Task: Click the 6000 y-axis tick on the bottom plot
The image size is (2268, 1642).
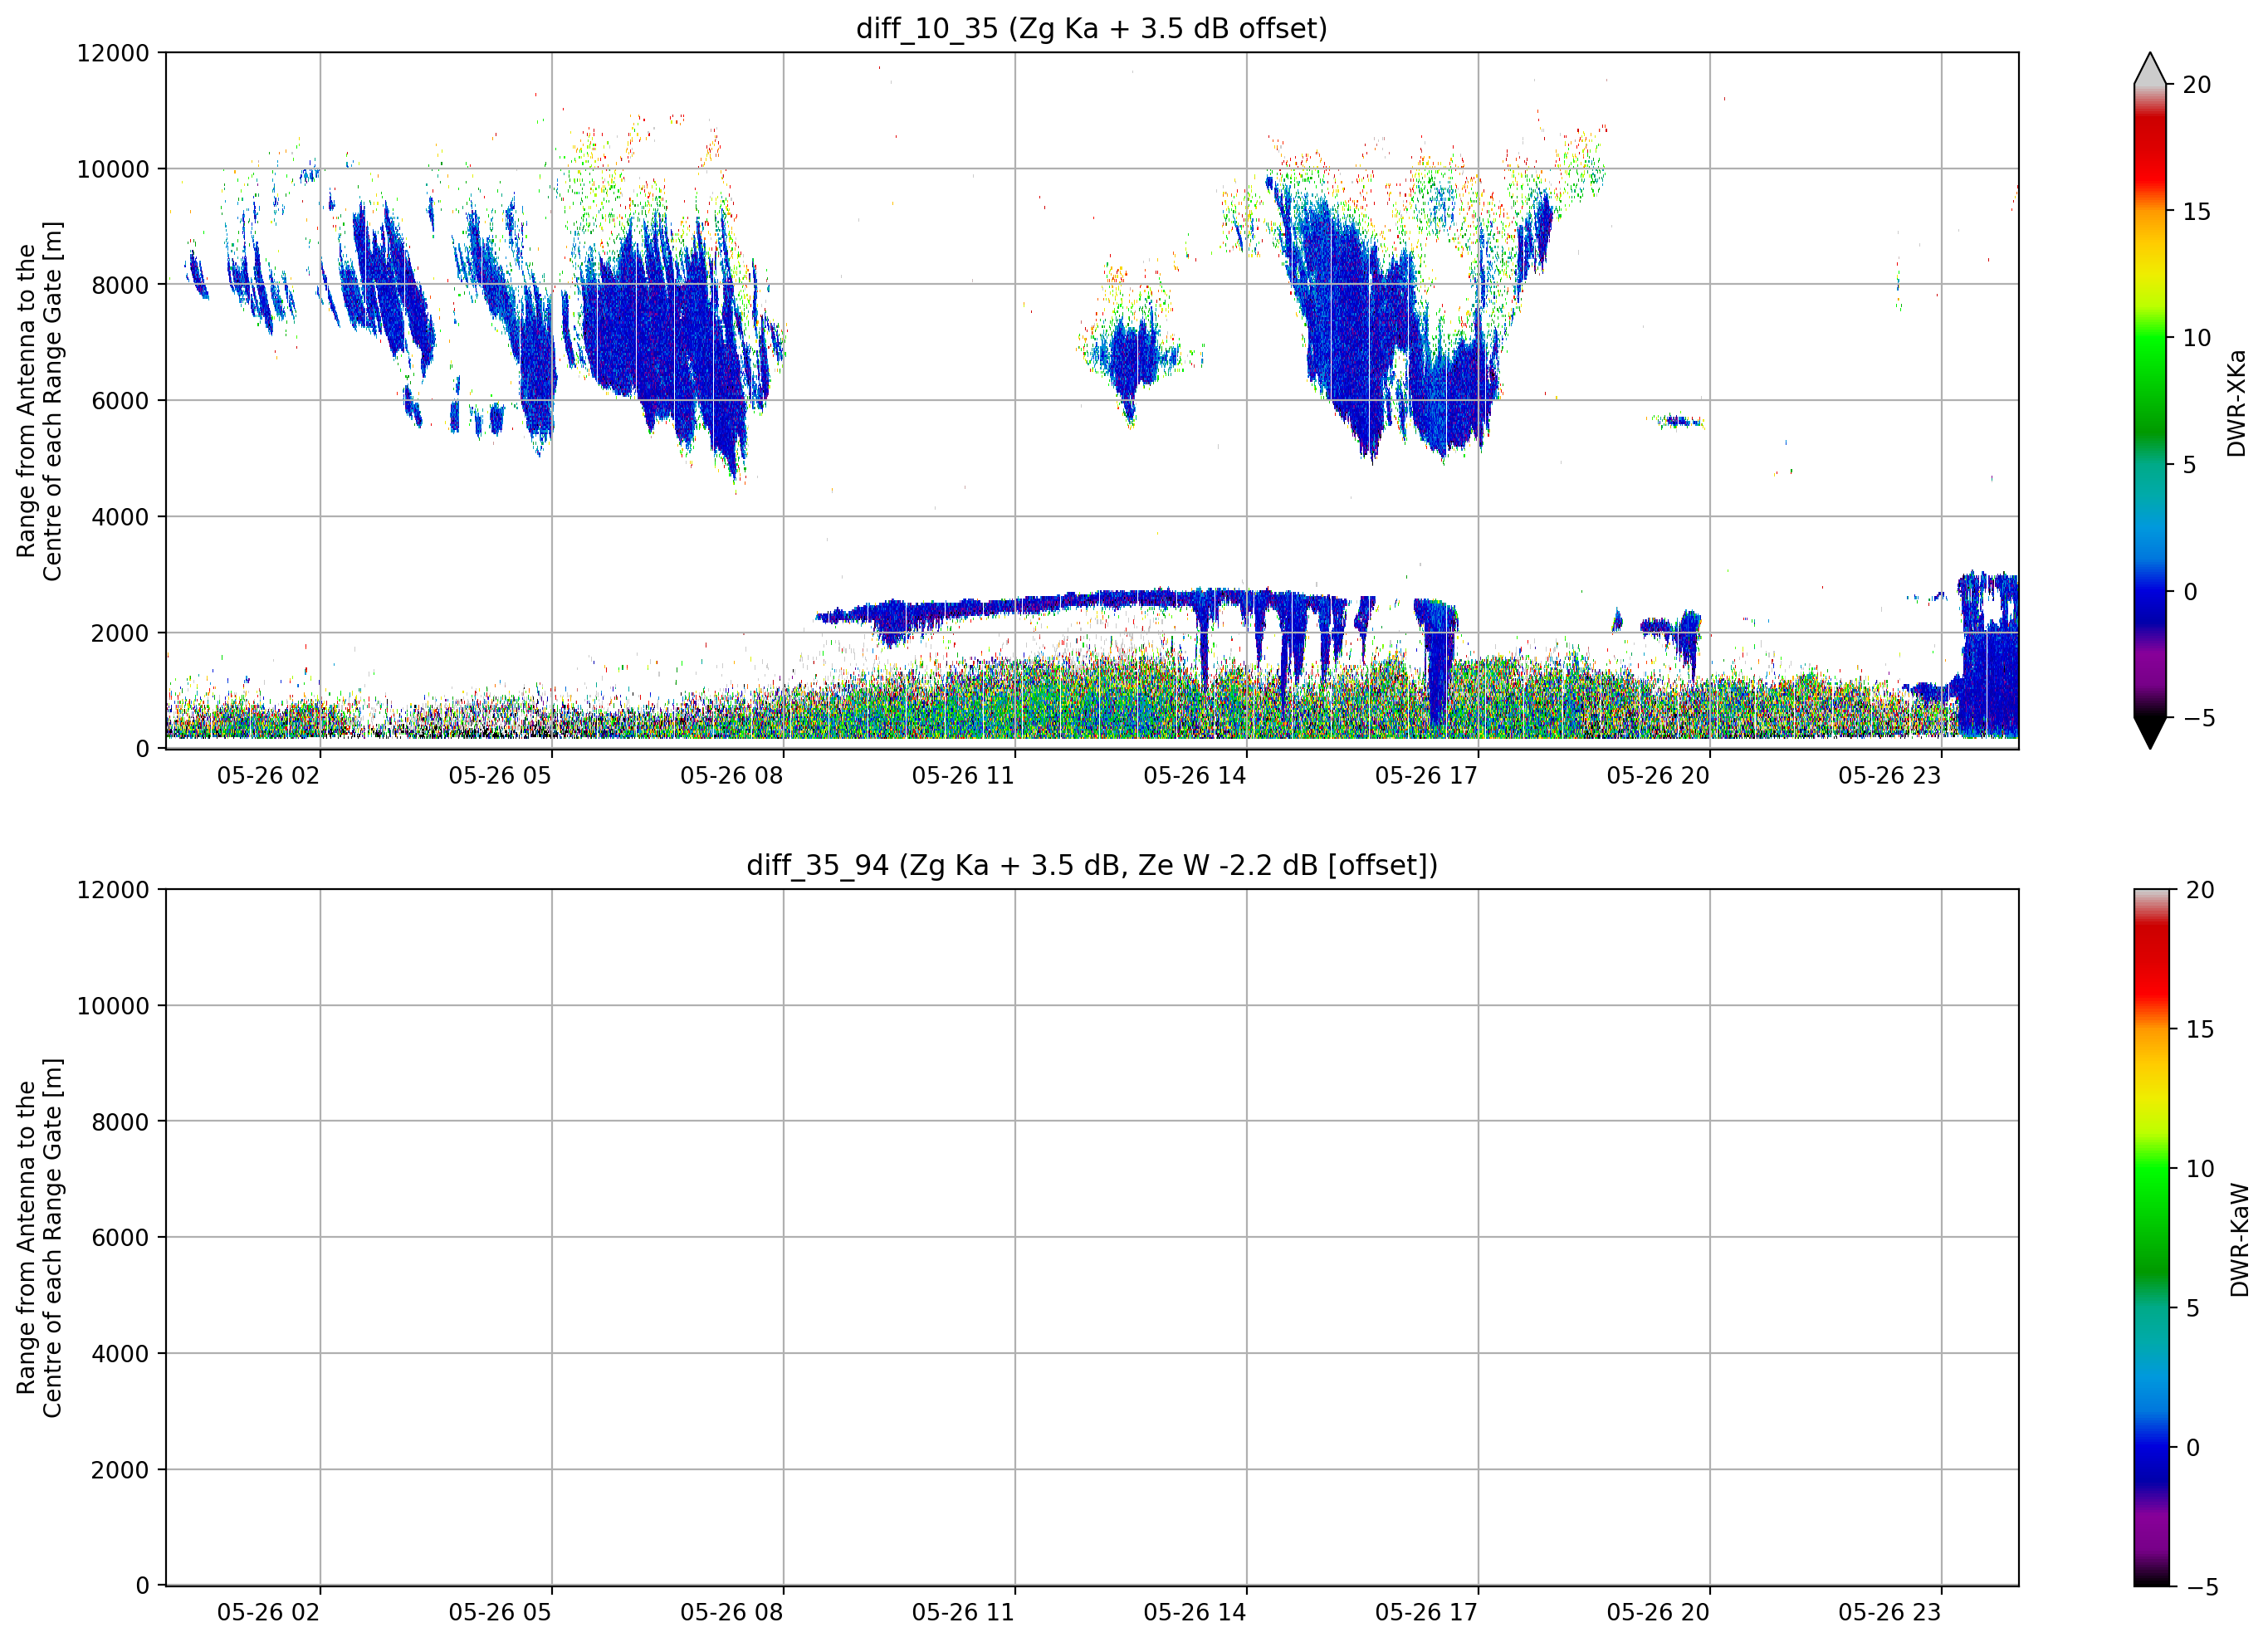Action: [120, 1237]
